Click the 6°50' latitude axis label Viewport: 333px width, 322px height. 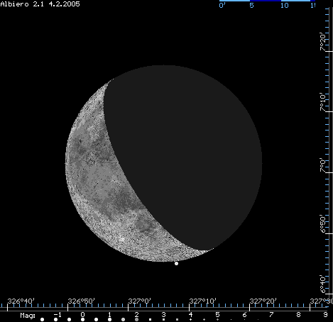(x=323, y=224)
